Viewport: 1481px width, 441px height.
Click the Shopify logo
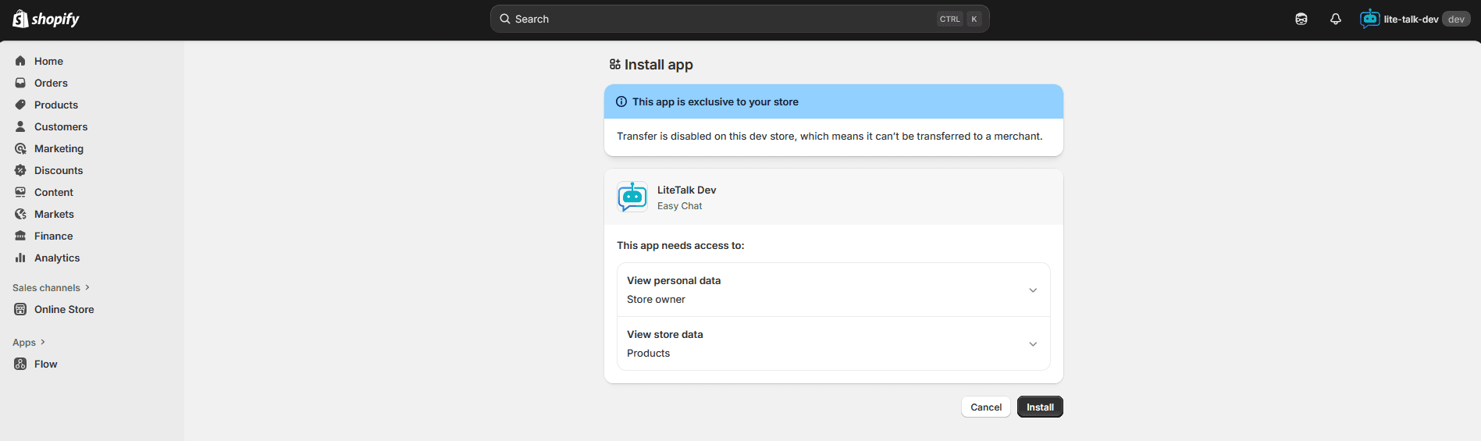[x=46, y=19]
